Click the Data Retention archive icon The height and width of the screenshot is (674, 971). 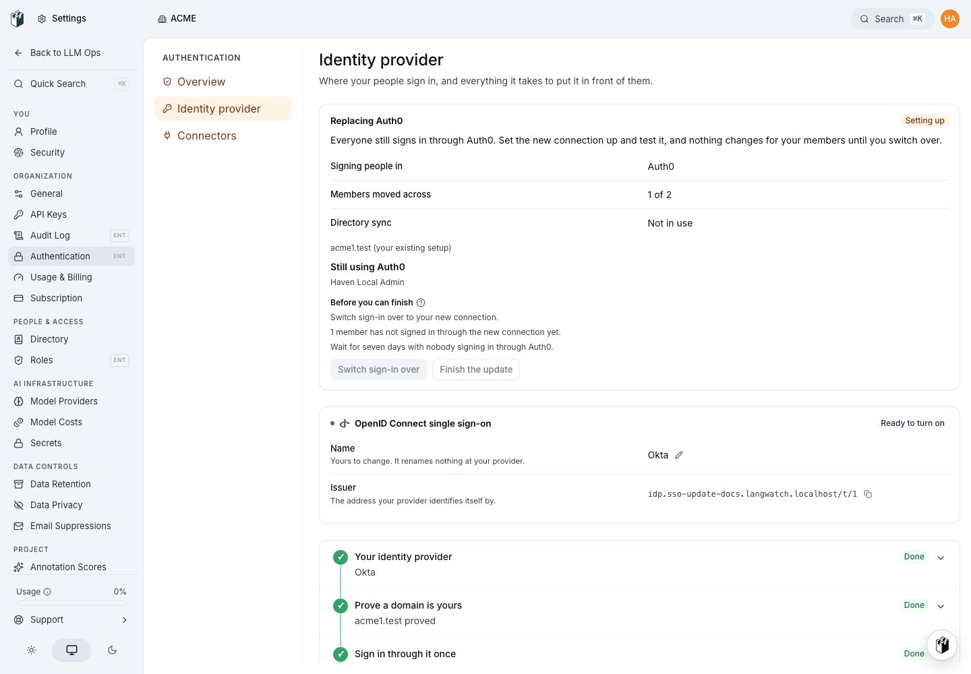tap(19, 484)
